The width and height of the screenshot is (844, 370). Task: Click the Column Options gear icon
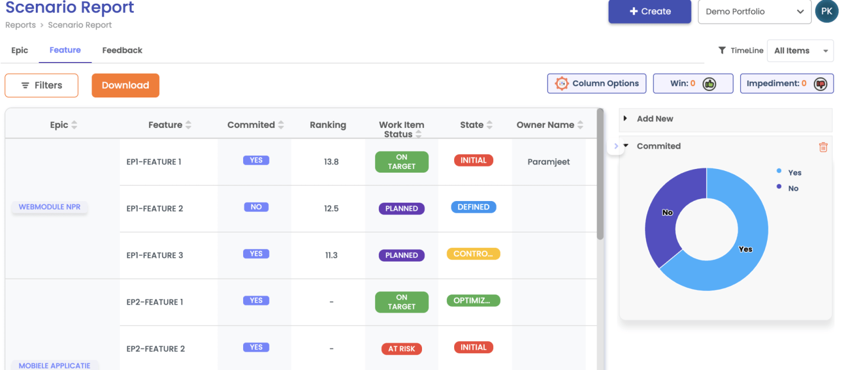(x=562, y=84)
